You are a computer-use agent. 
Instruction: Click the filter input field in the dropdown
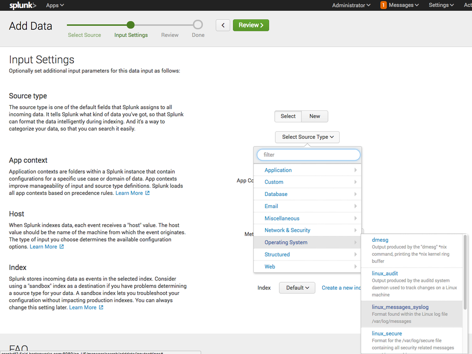[308, 154]
